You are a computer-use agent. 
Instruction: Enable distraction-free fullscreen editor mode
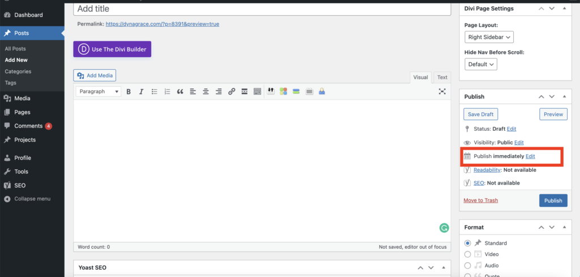pyautogui.click(x=442, y=92)
